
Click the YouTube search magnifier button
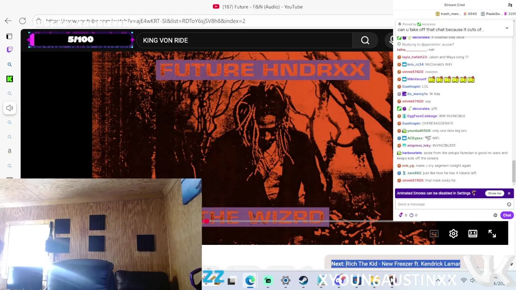pos(365,40)
